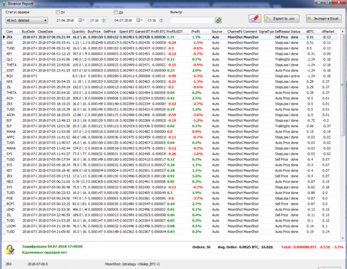Enable the 'До' end date checkbox
Image resolution: width=347 pixels, height=269 pixels.
116,12
